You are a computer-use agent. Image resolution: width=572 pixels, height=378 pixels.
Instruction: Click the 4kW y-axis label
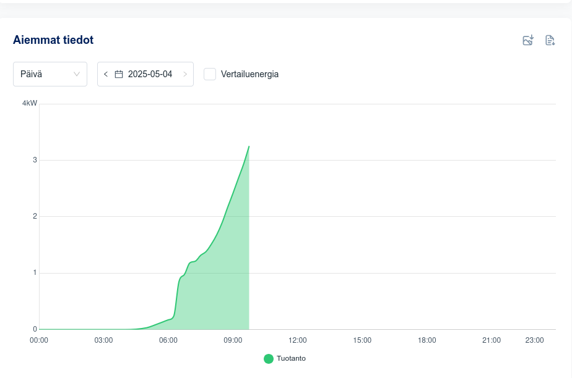30,103
